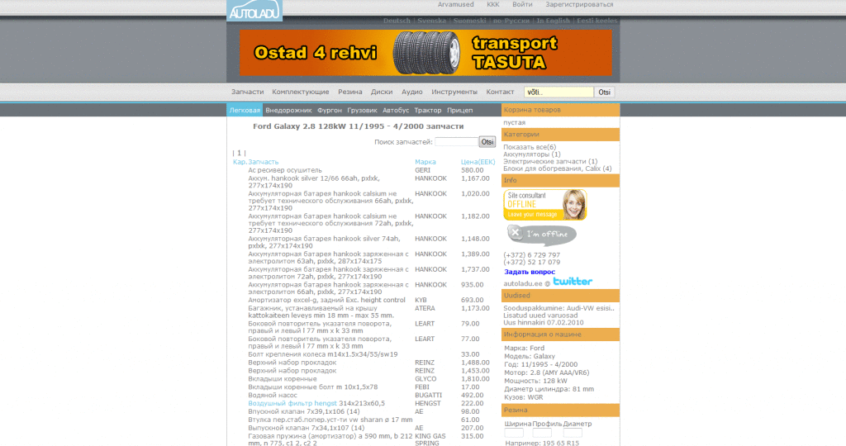Viewport: 846px width, 446px height.
Task: Open Аккумуляторы (1) category
Action: pyautogui.click(x=531, y=154)
